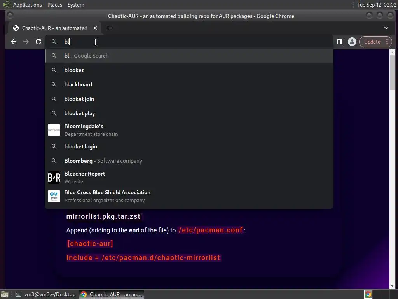Choose the 'blackboard' suggestion
This screenshot has height=299, width=398.
tap(189, 84)
